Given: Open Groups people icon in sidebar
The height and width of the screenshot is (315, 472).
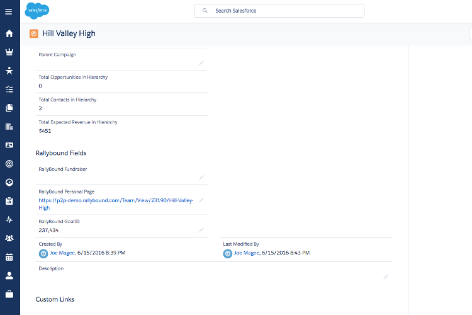Looking at the screenshot, I should point(9,238).
